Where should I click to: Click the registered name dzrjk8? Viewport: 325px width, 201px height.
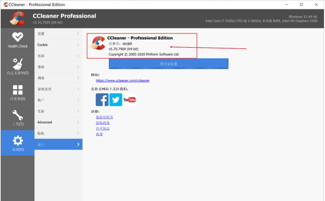pyautogui.click(x=127, y=44)
